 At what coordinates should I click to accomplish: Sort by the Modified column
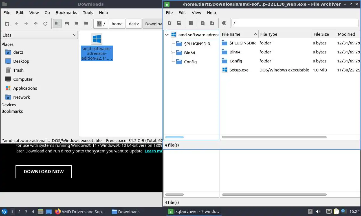click(x=348, y=34)
